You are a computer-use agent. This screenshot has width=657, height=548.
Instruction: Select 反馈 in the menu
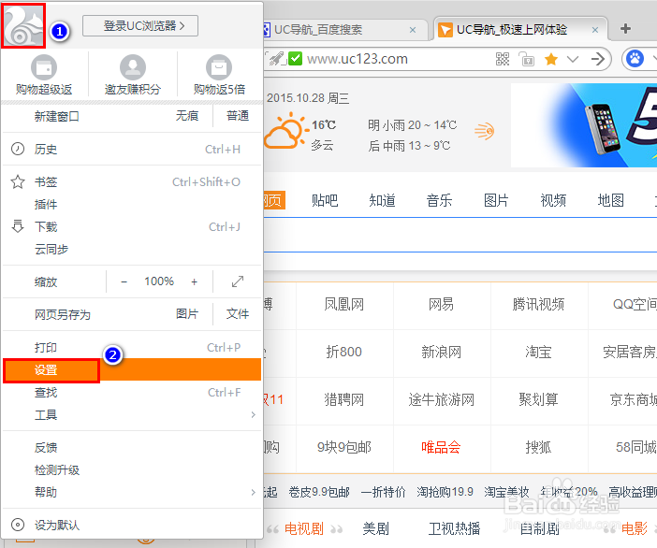tap(132, 447)
